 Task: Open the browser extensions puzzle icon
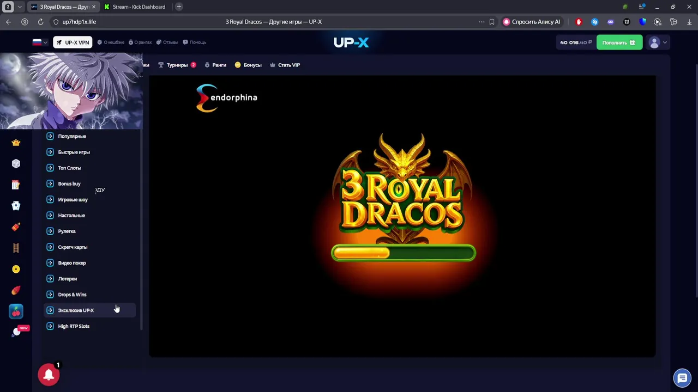point(673,22)
